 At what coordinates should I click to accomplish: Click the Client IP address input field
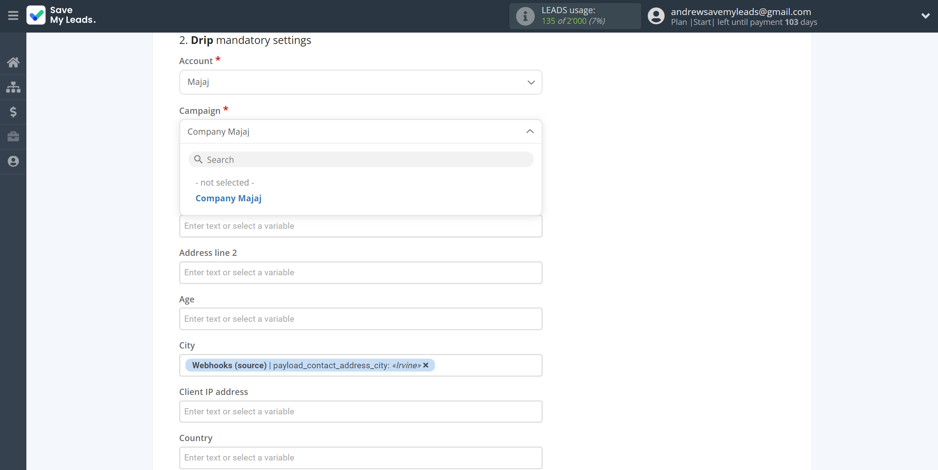[361, 411]
